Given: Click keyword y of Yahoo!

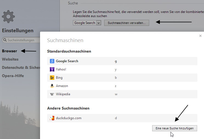Looking at the screenshot, I should point(116,69).
